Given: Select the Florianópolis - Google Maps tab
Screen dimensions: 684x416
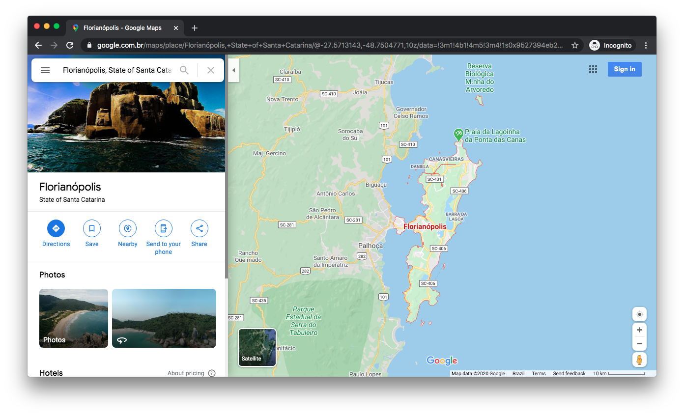Looking at the screenshot, I should pos(125,28).
